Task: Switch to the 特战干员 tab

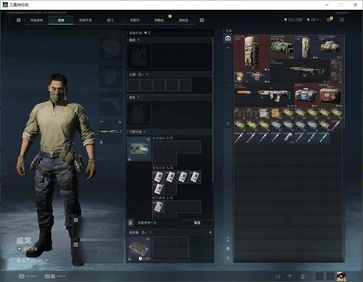Action: (x=86, y=20)
